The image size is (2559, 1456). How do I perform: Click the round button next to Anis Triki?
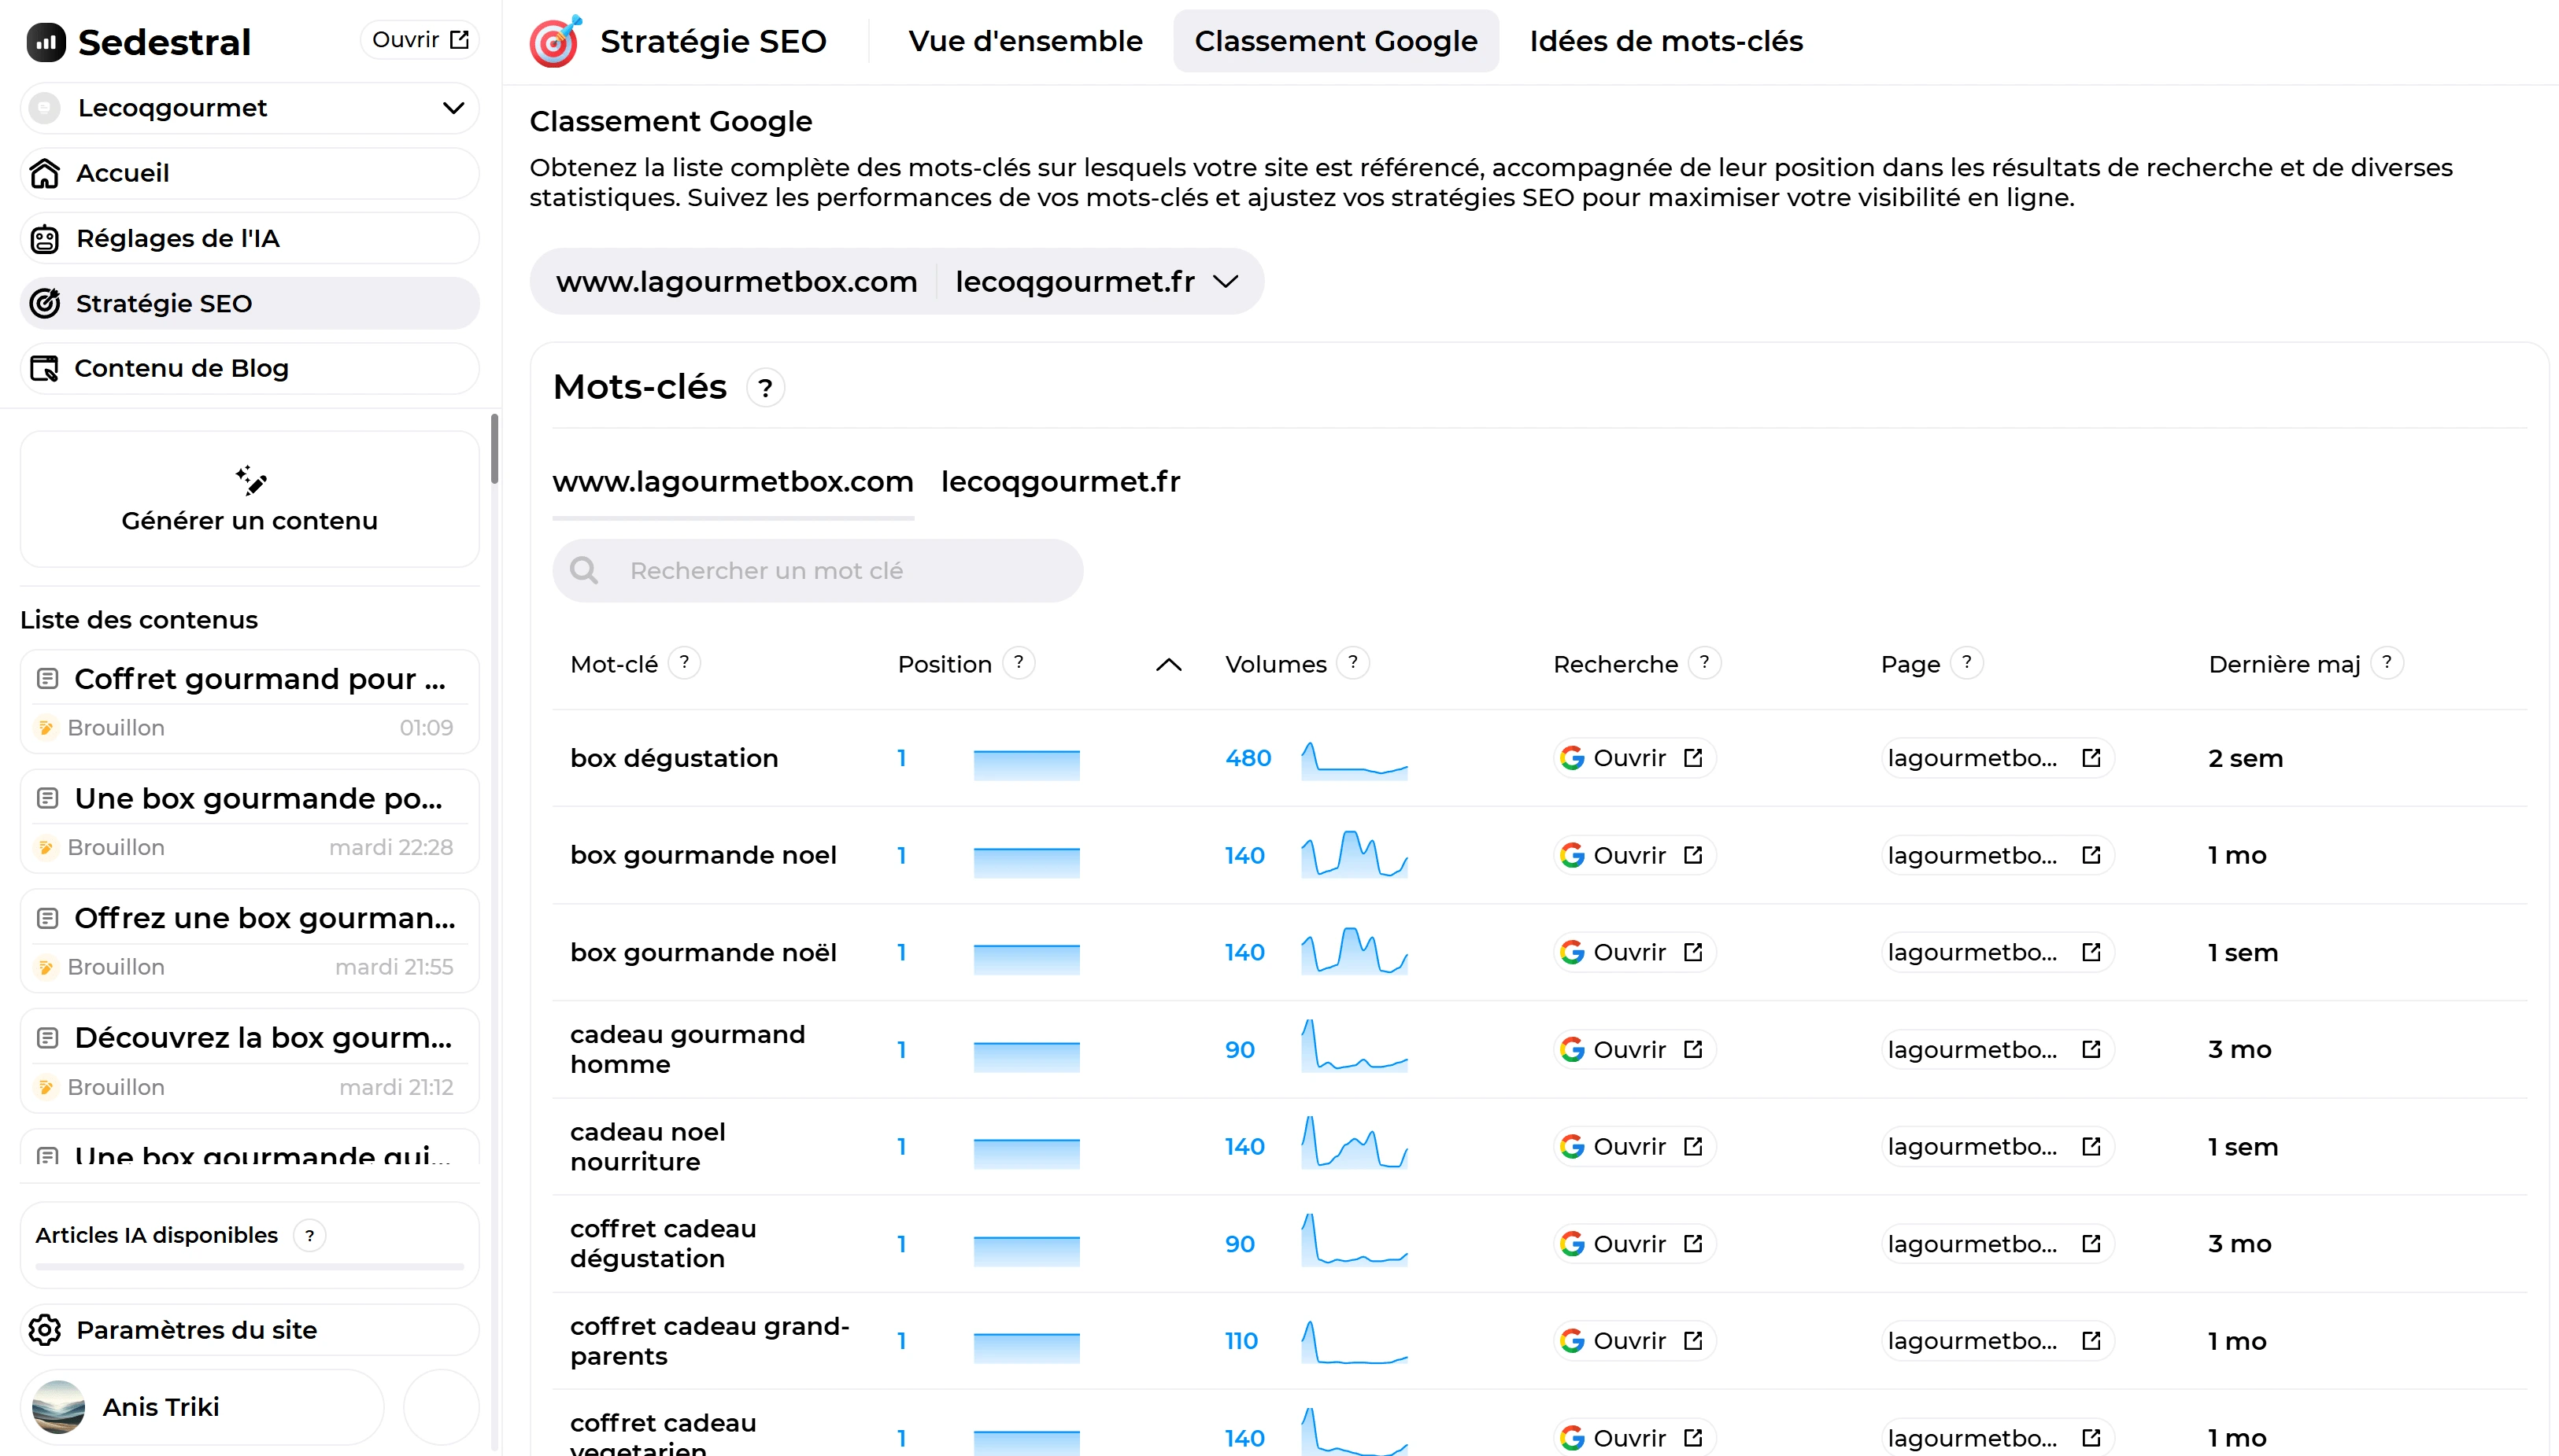441,1407
